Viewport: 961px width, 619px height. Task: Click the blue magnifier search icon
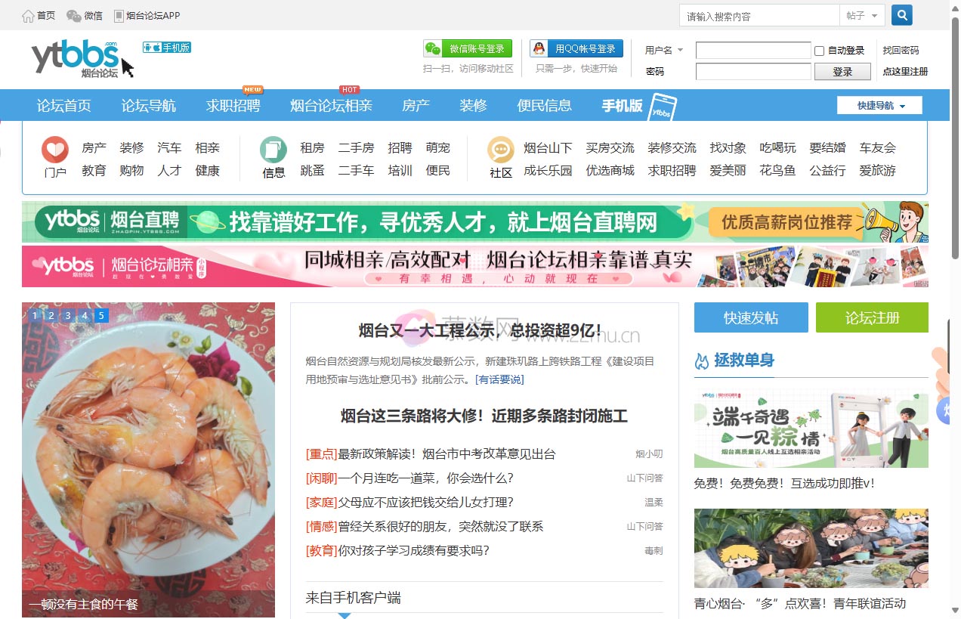click(x=901, y=14)
